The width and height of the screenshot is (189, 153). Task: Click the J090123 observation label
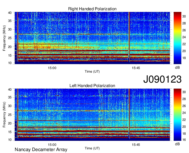pos(162,79)
